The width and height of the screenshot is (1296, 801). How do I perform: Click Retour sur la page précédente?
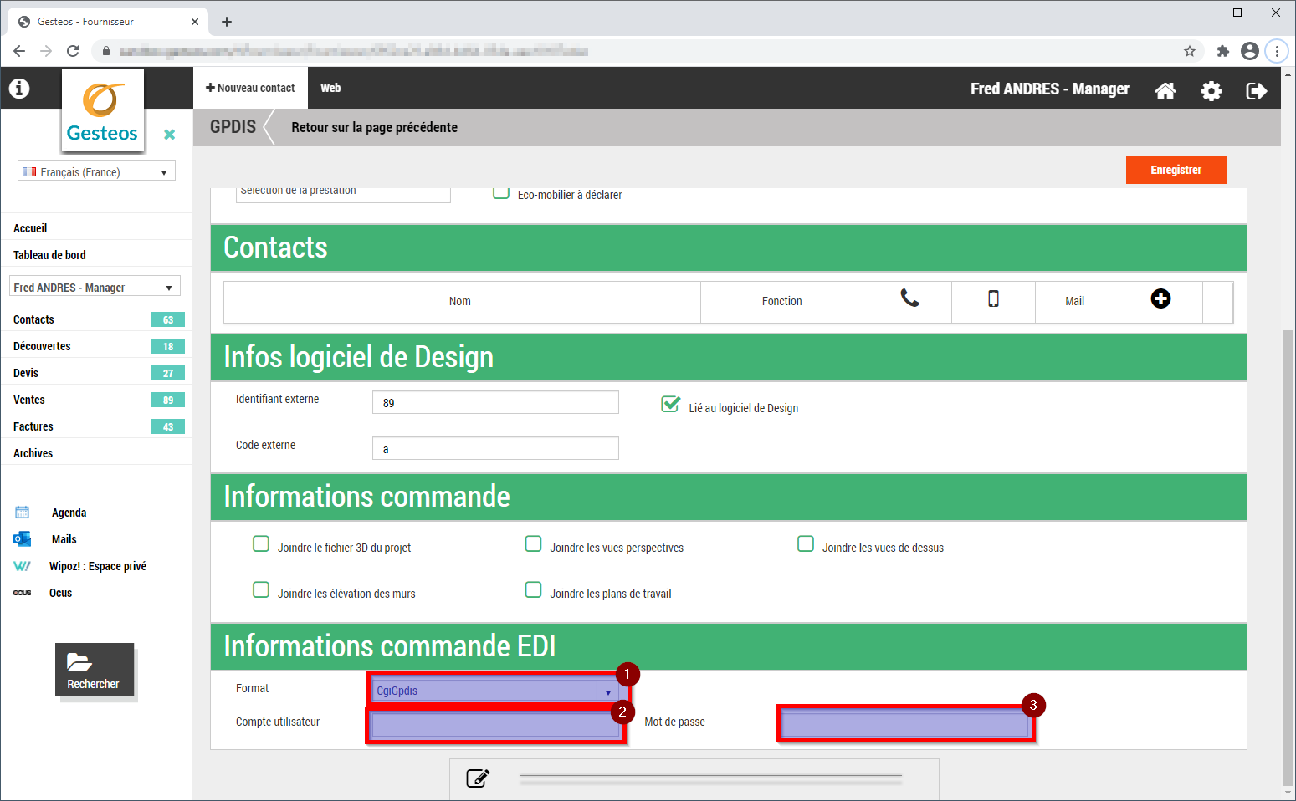click(374, 127)
